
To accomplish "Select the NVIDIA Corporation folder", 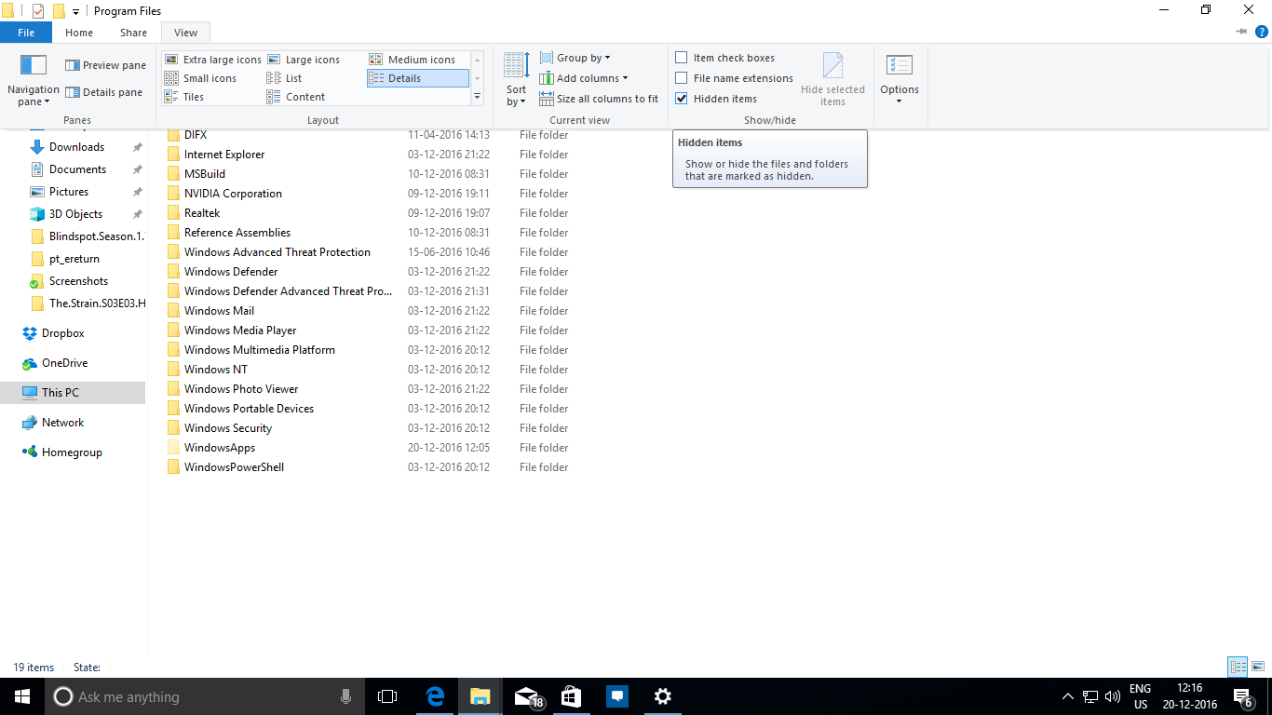I will 233,194.
